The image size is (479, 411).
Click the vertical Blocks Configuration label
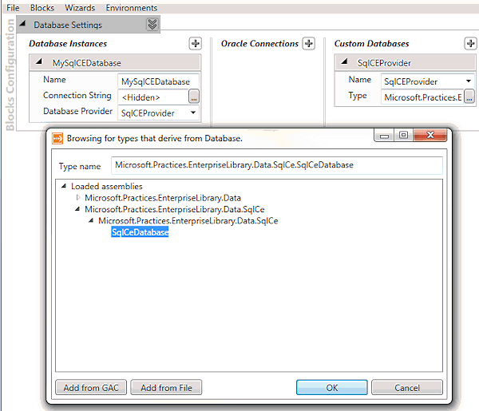point(10,75)
